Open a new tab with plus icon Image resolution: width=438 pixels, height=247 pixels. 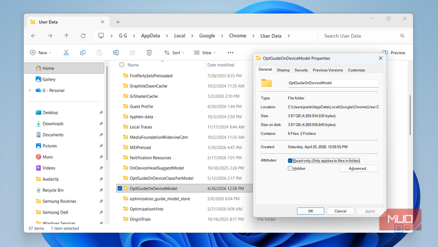point(118,22)
